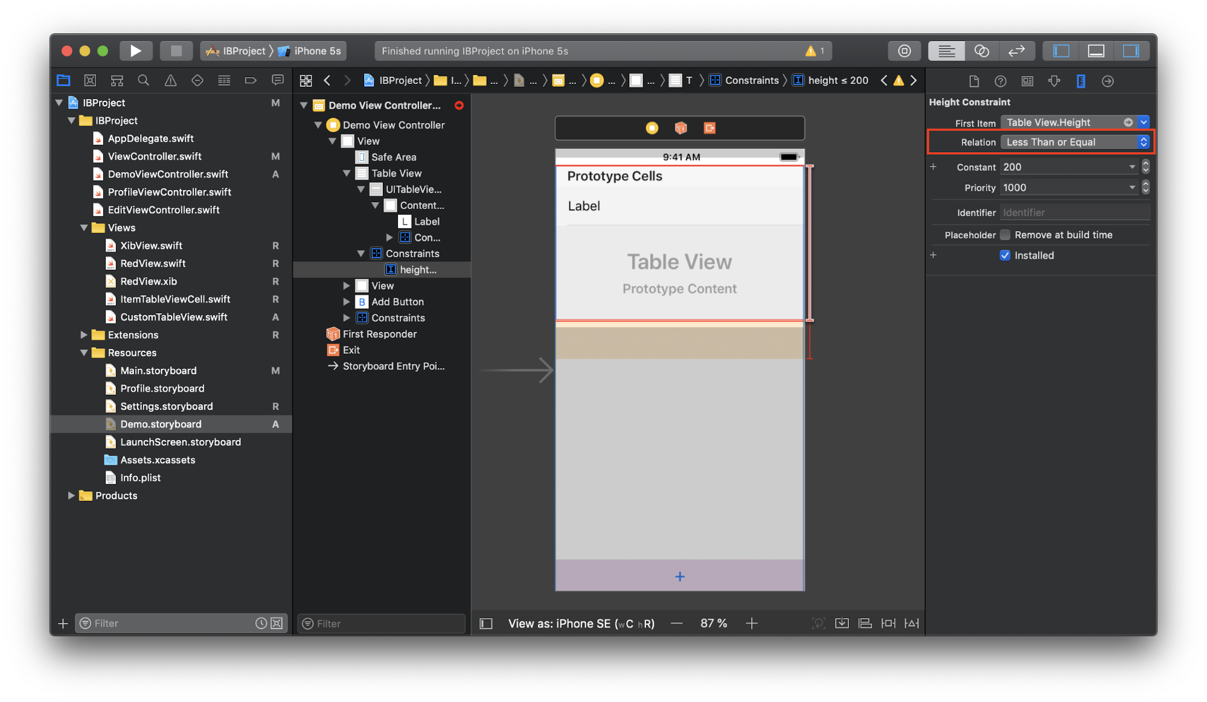Click View as: iPhone SE button
This screenshot has width=1207, height=702.
581,624
